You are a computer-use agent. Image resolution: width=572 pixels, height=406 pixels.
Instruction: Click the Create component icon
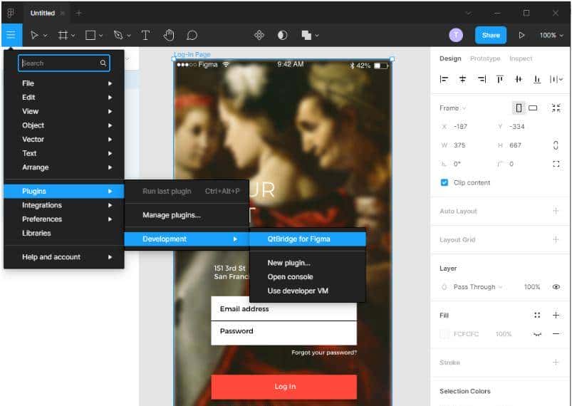259,35
